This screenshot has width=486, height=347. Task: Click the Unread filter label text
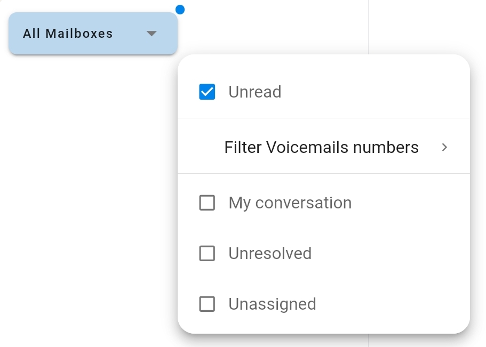pyautogui.click(x=255, y=92)
